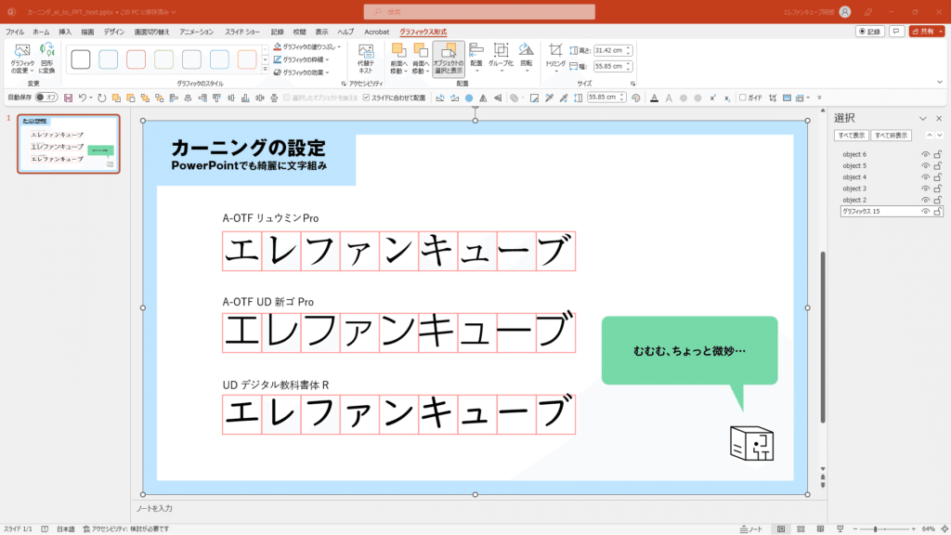Click the save icon in the quick access toolbar
951x535 pixels.
[x=68, y=98]
